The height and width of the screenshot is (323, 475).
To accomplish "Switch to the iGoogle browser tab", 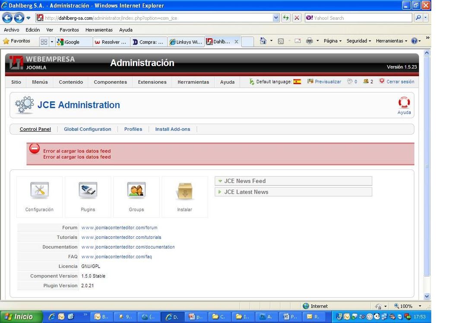I will [x=74, y=42].
